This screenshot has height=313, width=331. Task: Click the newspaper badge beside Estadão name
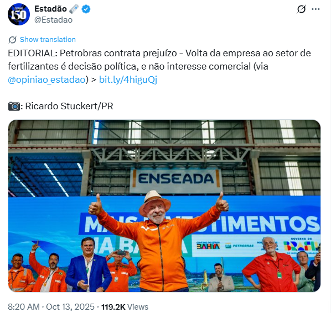pyautogui.click(x=74, y=9)
